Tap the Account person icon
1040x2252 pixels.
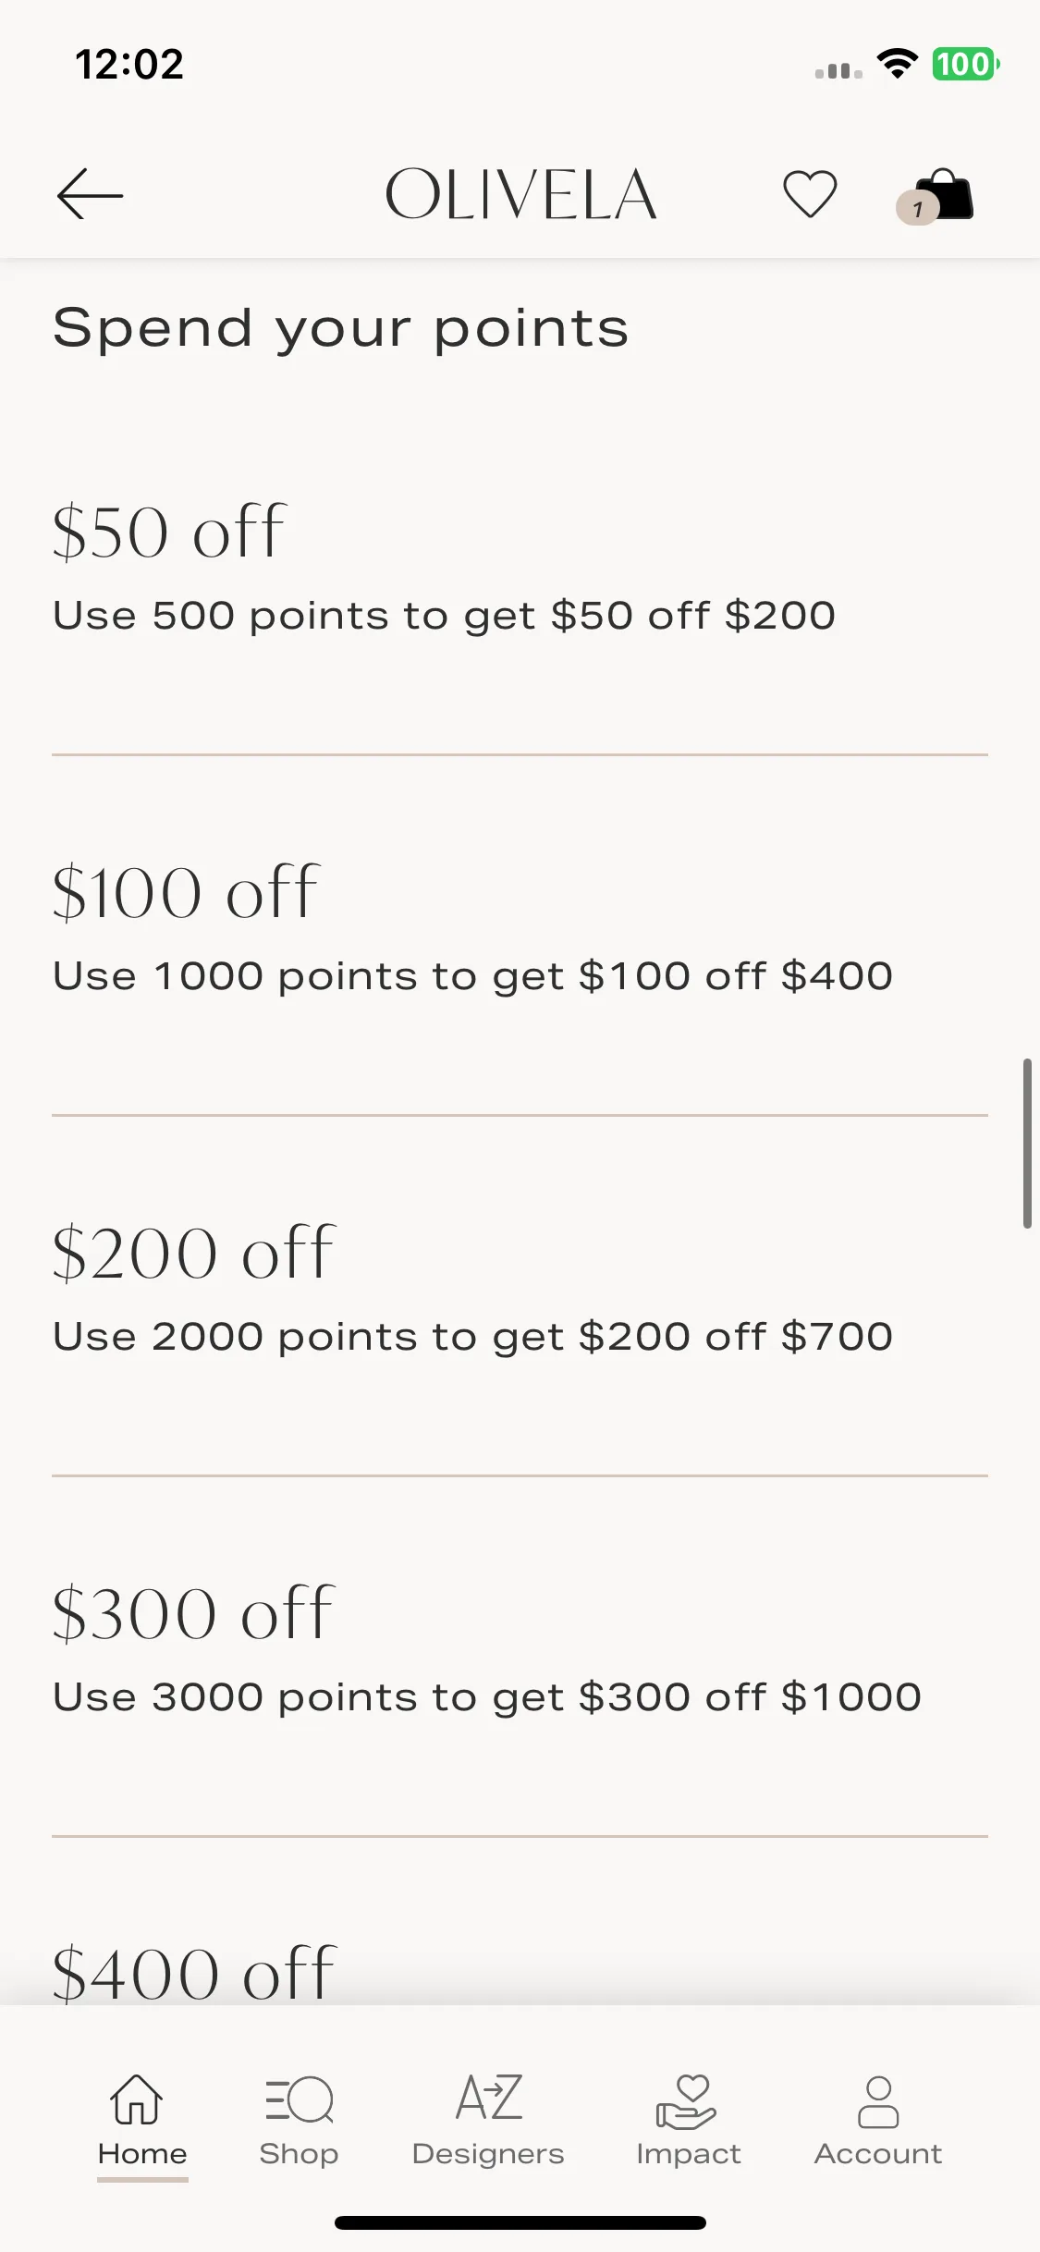[878, 2101]
